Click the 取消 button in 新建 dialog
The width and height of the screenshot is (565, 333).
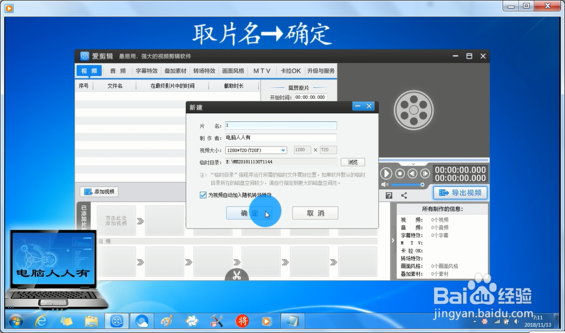pyautogui.click(x=315, y=213)
